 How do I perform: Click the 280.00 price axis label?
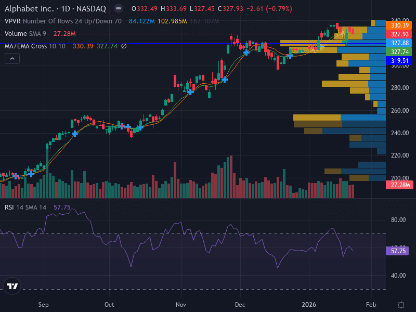coord(400,88)
